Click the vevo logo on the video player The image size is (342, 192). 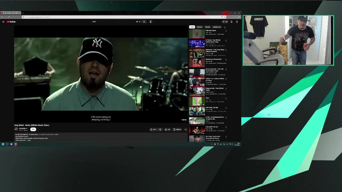pyautogui.click(x=184, y=120)
